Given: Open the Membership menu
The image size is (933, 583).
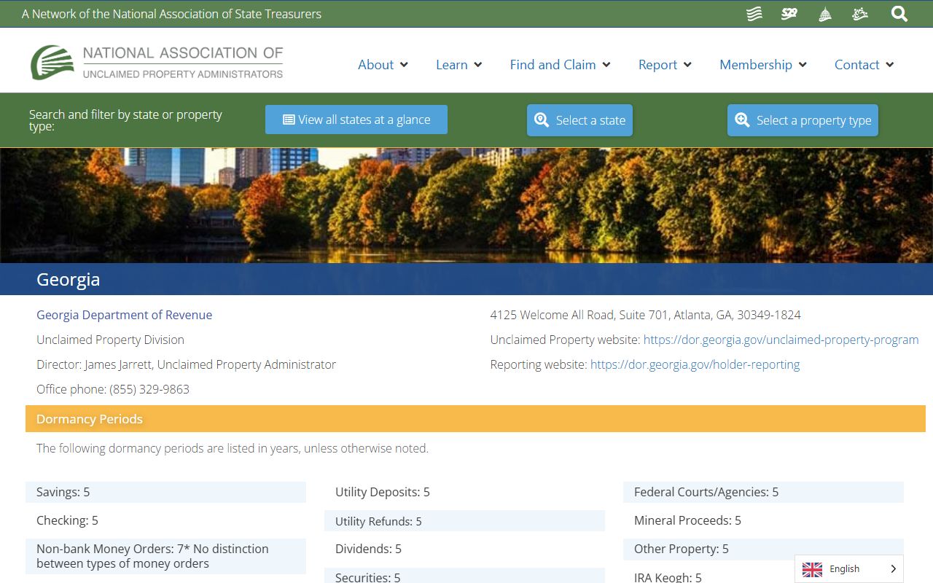Looking at the screenshot, I should click(x=762, y=65).
